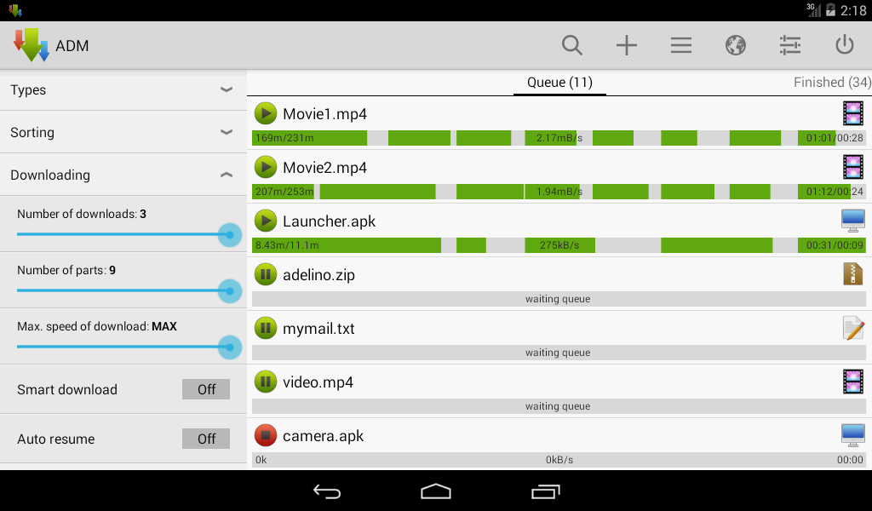Open the search function in the toolbar
This screenshot has width=872, height=511.
coord(571,45)
